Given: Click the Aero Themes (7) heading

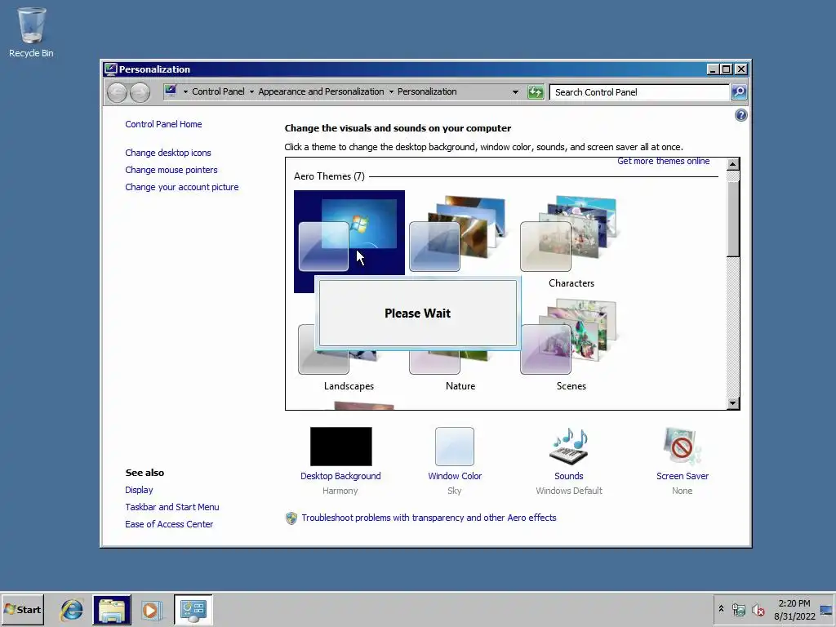Looking at the screenshot, I should pyautogui.click(x=329, y=176).
